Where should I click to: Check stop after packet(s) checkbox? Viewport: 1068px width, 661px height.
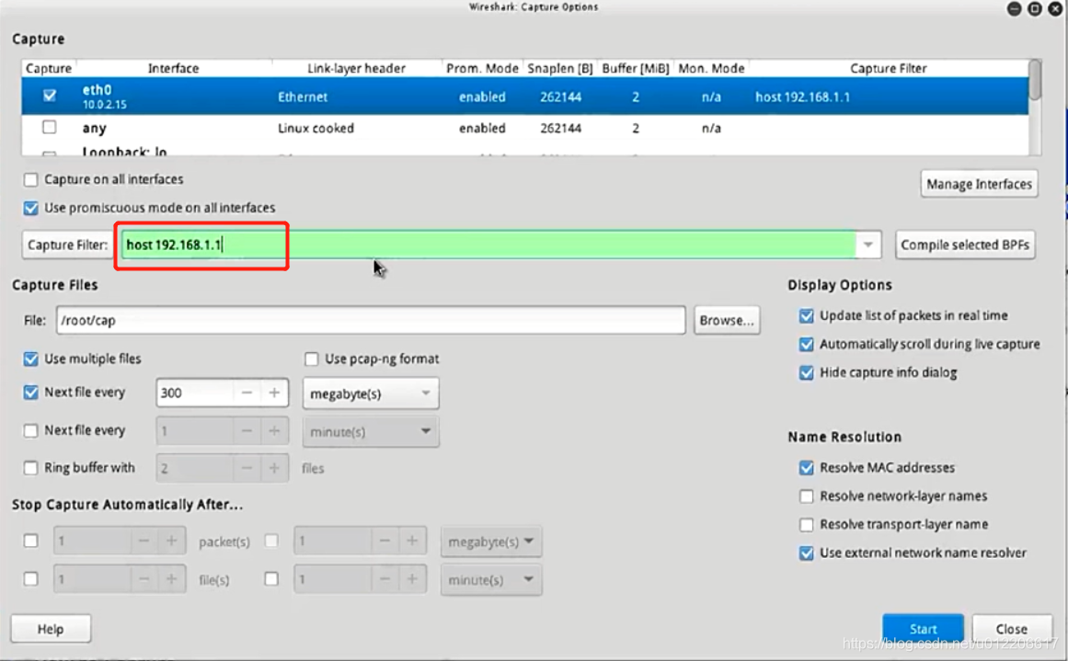[x=30, y=541]
